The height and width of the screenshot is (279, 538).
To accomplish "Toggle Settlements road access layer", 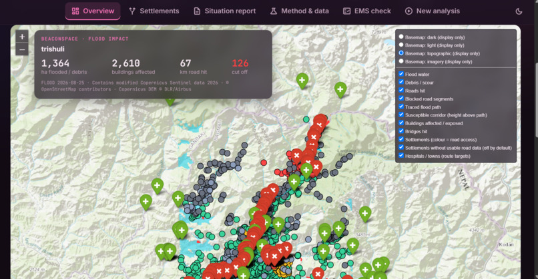I will [400, 139].
